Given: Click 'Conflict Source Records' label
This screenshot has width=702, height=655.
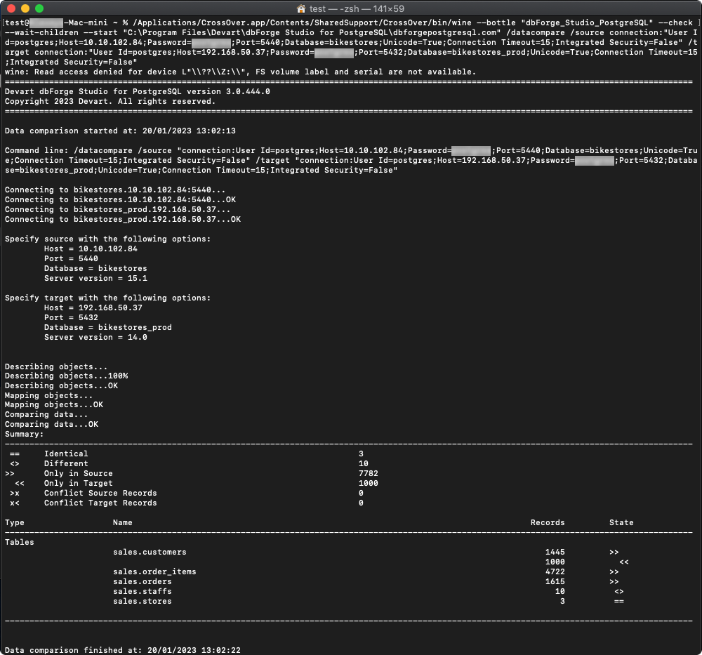Looking at the screenshot, I should coord(100,494).
